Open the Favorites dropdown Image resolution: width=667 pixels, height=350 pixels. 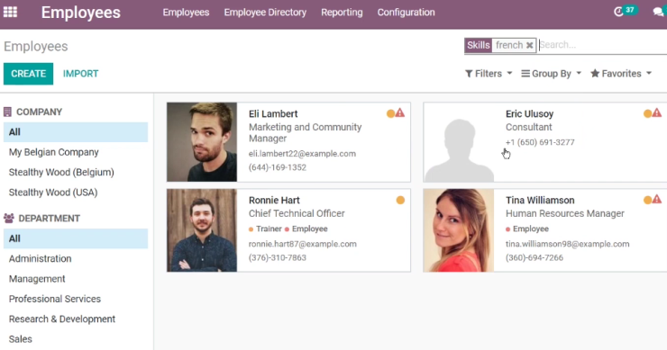click(x=621, y=74)
